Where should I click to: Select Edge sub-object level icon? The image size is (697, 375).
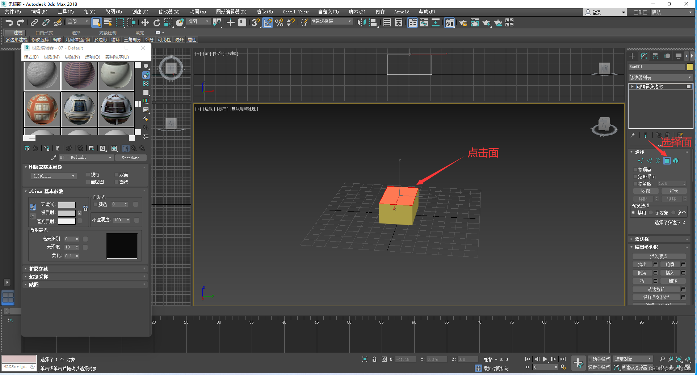[x=650, y=161]
